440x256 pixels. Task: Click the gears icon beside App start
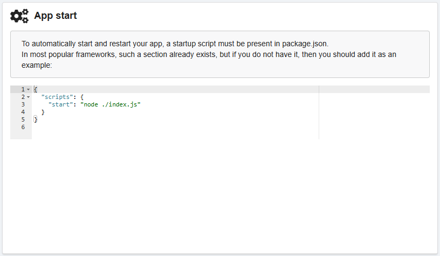point(19,16)
